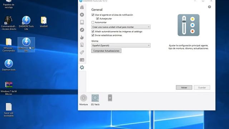Select the USB or document tool icon in sidebar
This screenshot has width=229, height=129.
(82, 45)
